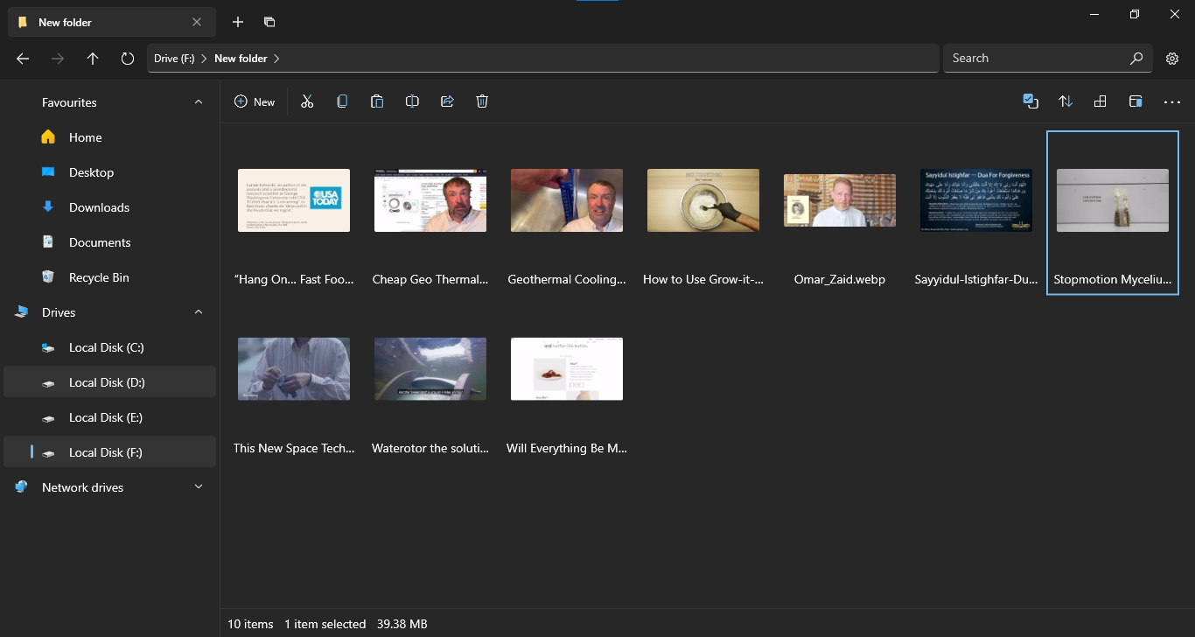Click the New folder breadcrumb
1195x637 pixels.
pyautogui.click(x=241, y=59)
